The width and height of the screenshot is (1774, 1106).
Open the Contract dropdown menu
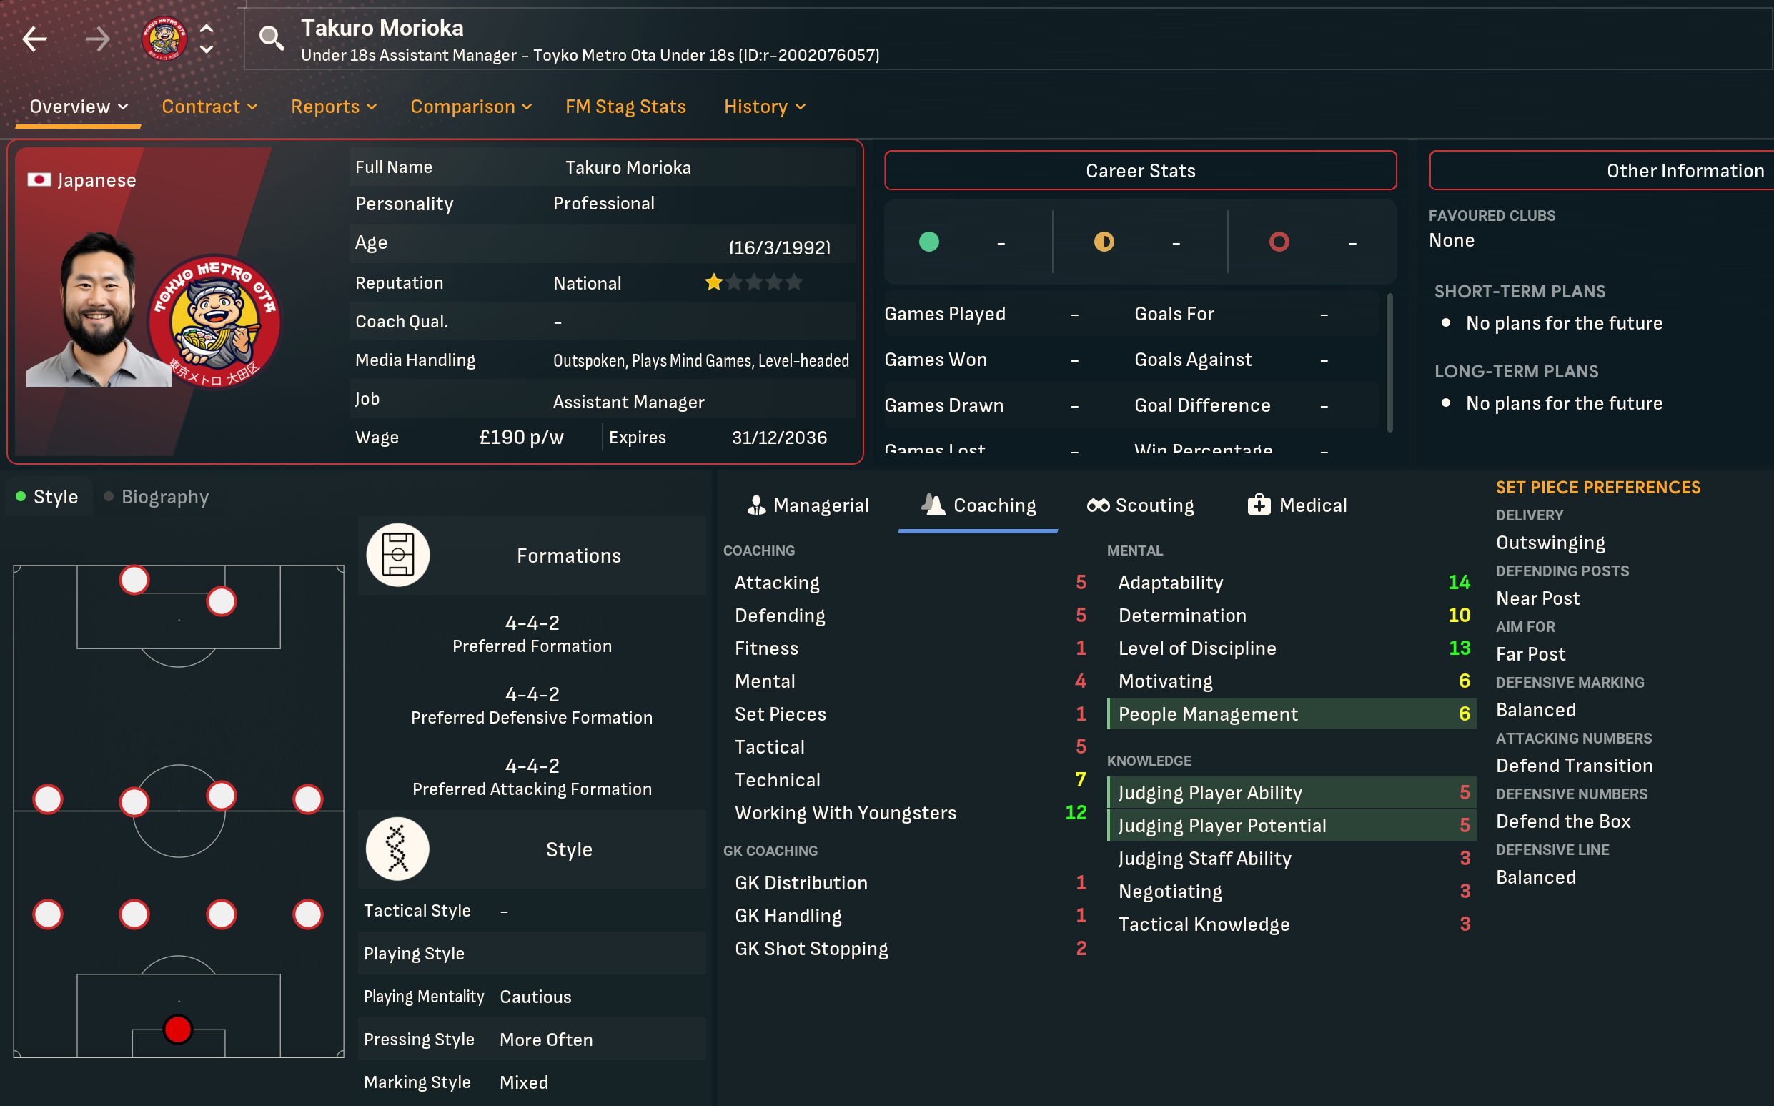(x=209, y=107)
